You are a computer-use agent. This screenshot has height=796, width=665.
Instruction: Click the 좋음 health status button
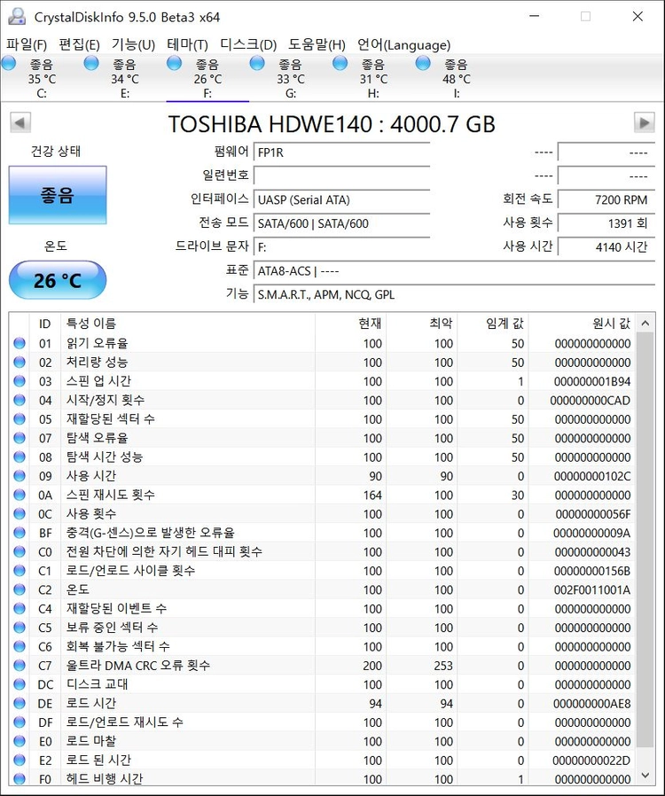click(58, 195)
